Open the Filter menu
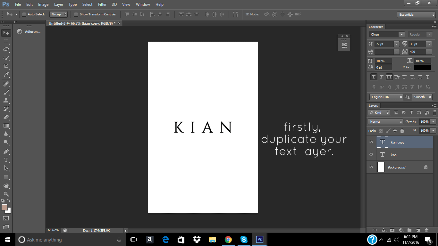 (x=102, y=4)
